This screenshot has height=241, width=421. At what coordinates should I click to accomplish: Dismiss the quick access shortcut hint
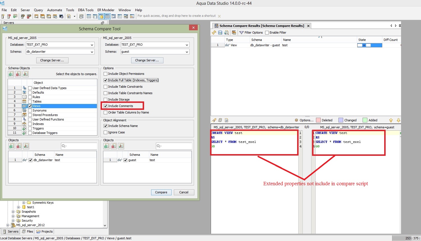pos(219,16)
